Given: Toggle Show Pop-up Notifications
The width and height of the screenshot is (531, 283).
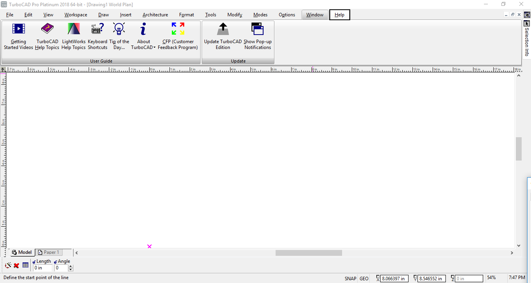Looking at the screenshot, I should pyautogui.click(x=257, y=36).
